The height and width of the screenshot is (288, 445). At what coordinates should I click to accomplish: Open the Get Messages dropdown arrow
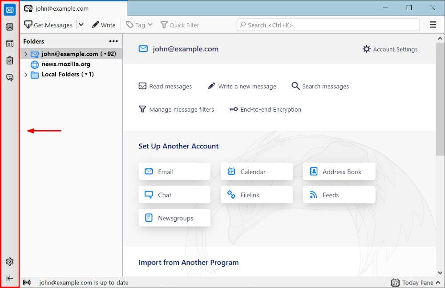tap(81, 24)
